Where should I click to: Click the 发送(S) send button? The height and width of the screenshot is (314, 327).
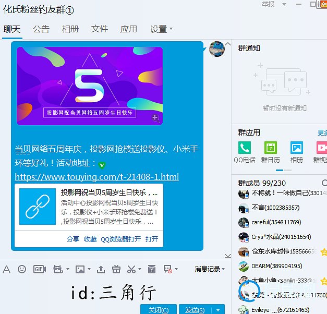tap(195, 310)
